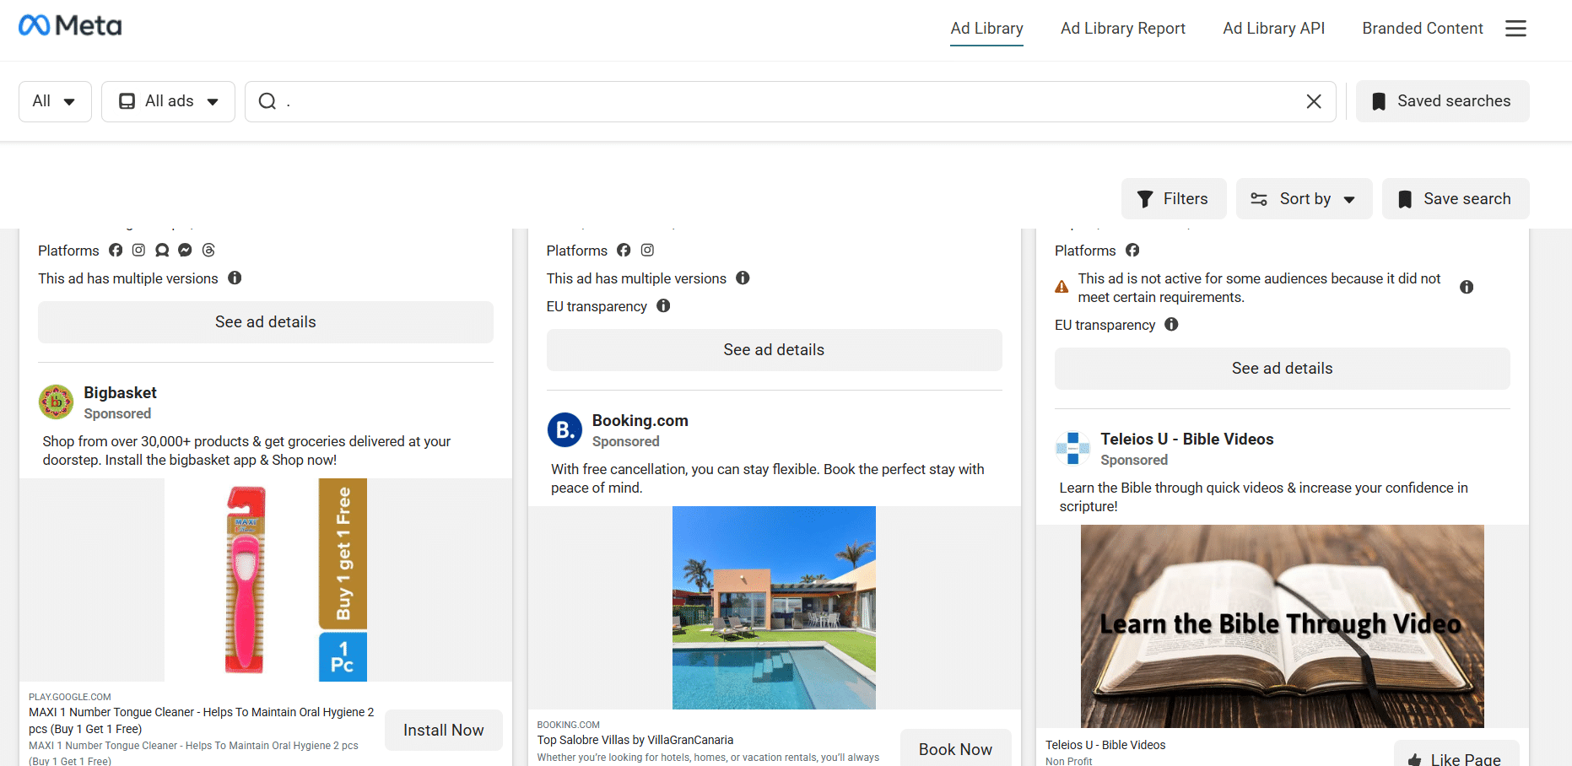This screenshot has height=766, width=1572.
Task: Open Bigbasket advertiser name link
Action: pyautogui.click(x=120, y=392)
